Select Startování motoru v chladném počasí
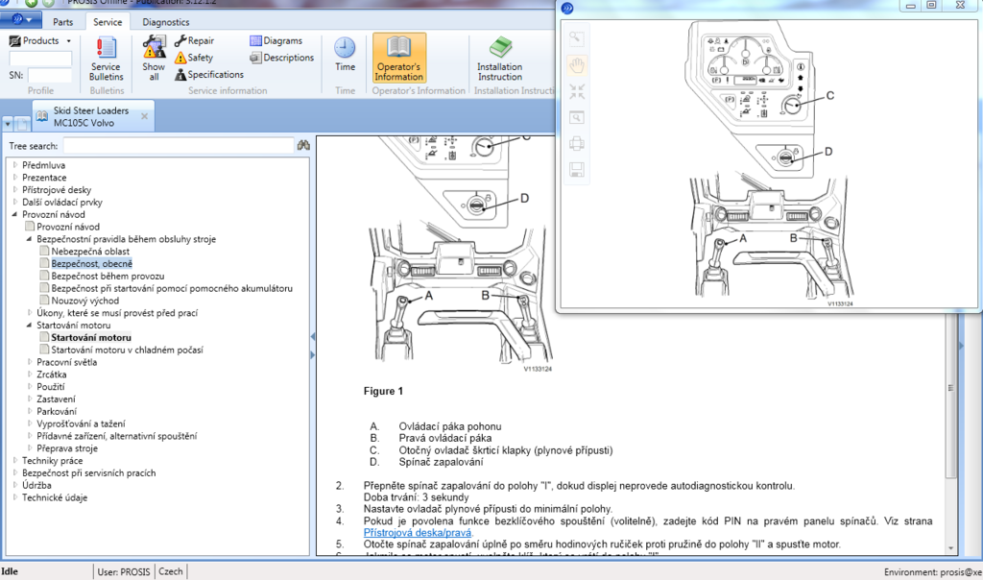Image resolution: width=983 pixels, height=580 pixels. [x=127, y=350]
